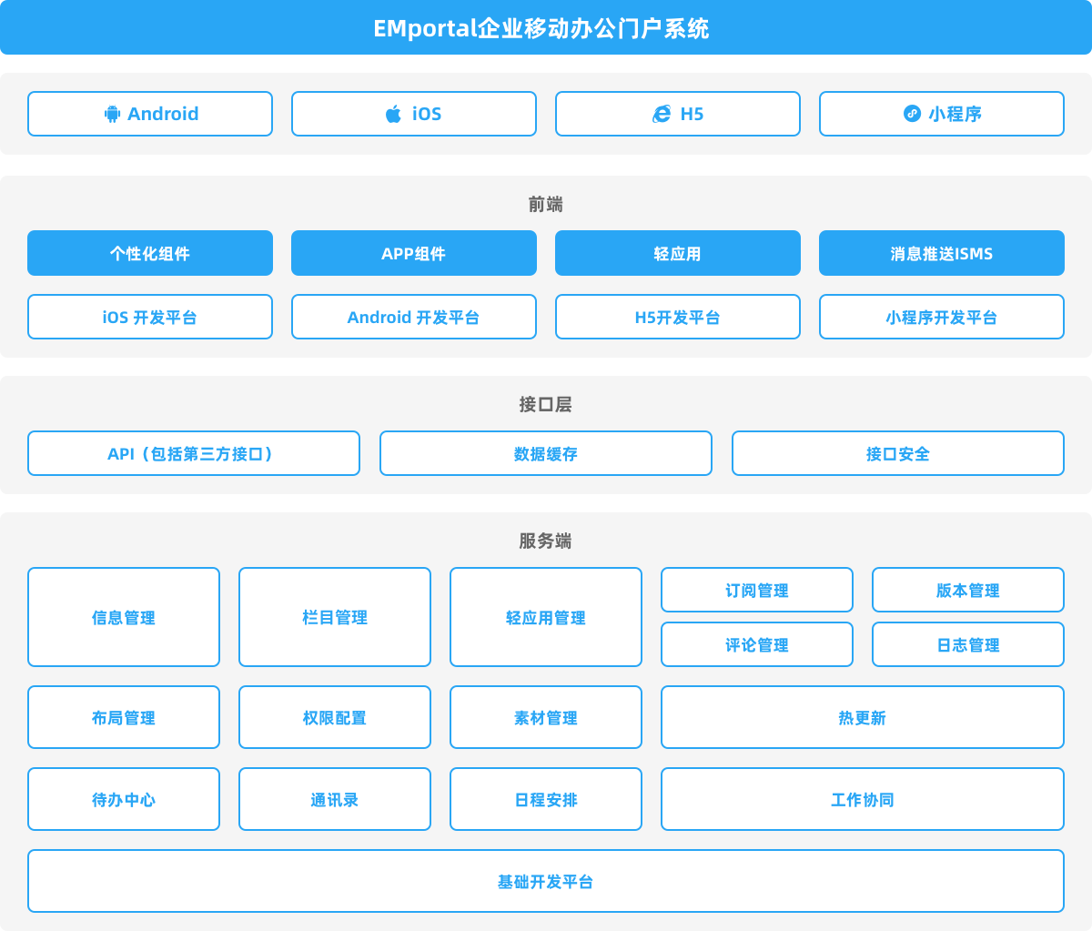1092x931 pixels.
Task: Select 权限配置 box
Action: point(335,717)
